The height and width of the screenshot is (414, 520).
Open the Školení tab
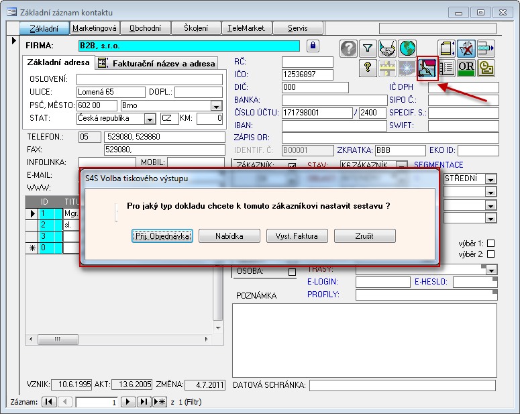[x=196, y=28]
